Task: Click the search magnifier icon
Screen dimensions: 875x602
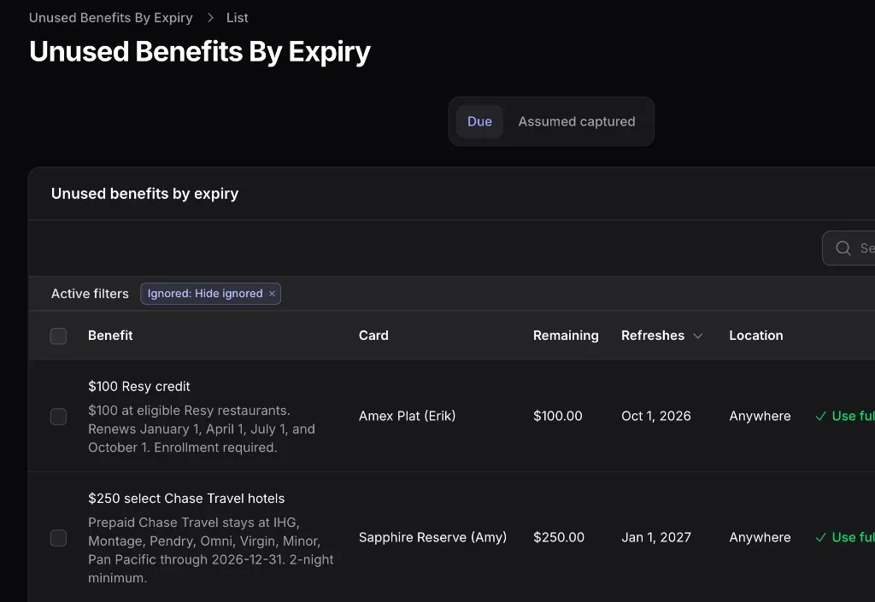Action: click(843, 248)
